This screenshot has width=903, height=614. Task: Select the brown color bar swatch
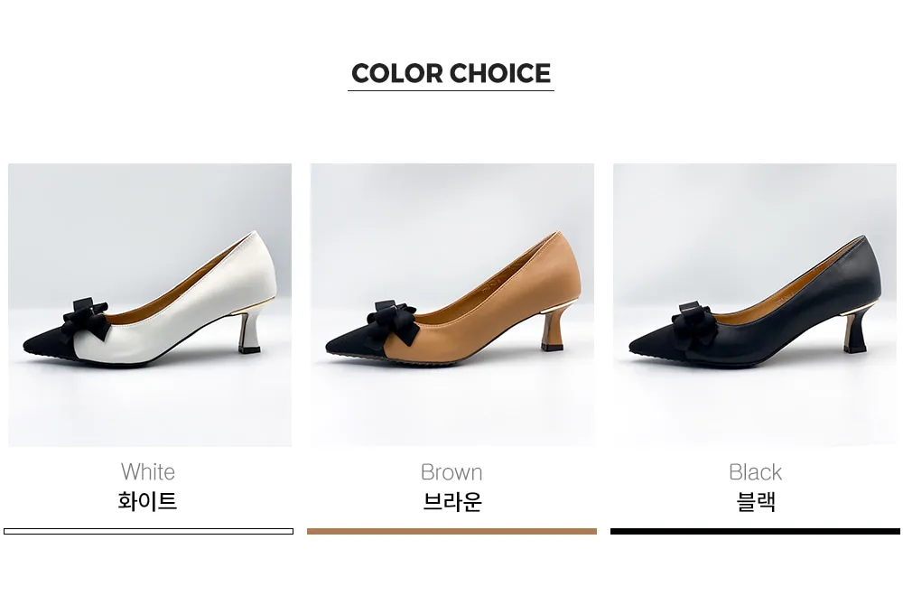coord(451,531)
